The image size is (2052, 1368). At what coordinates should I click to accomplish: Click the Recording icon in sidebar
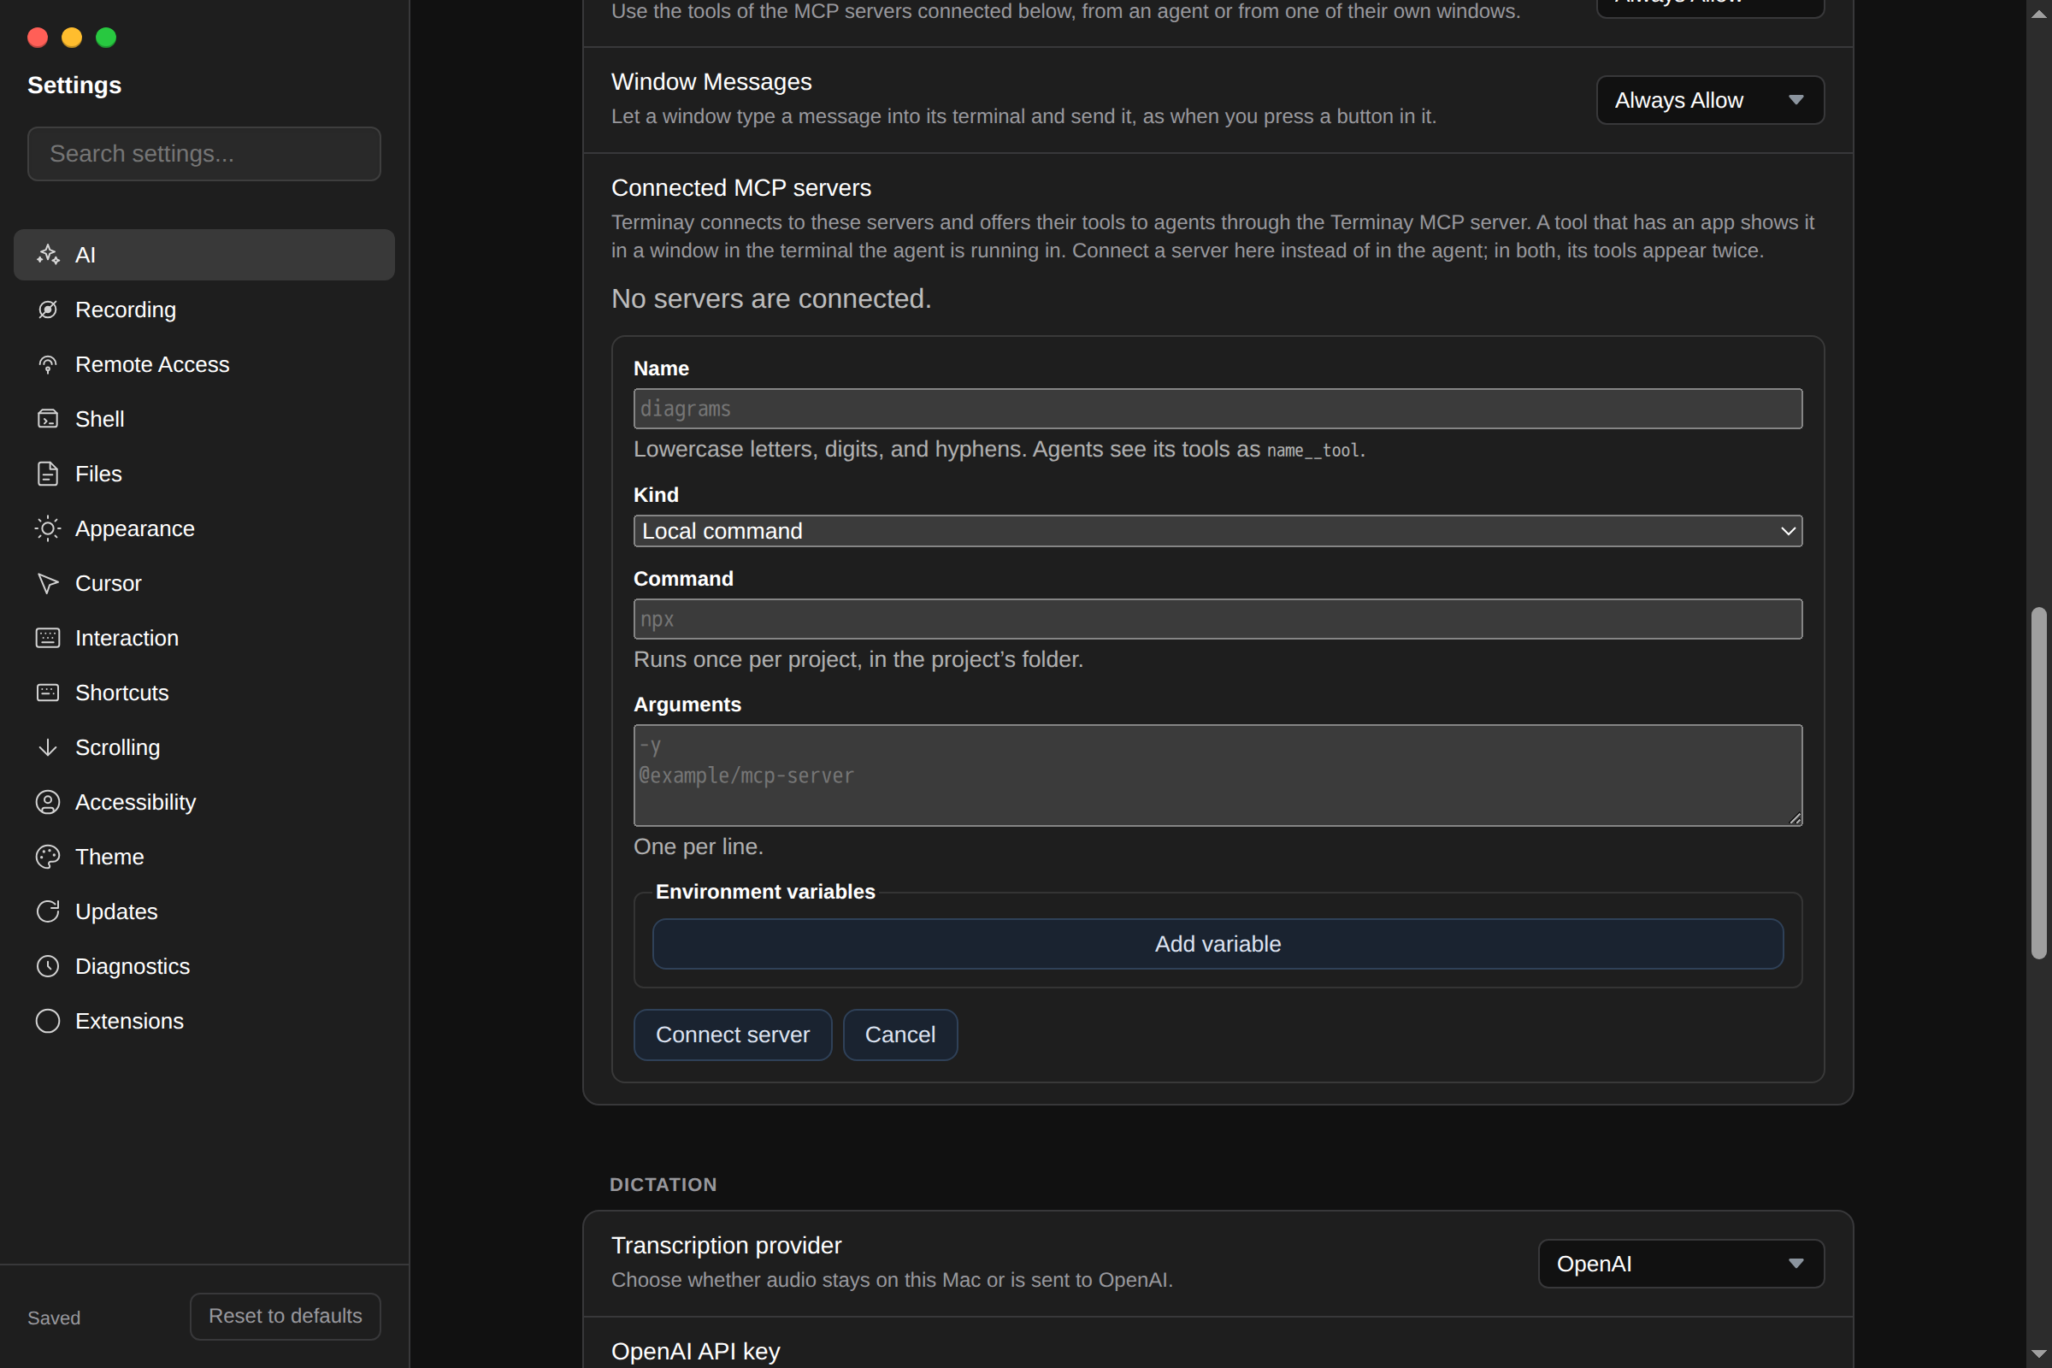[48, 310]
